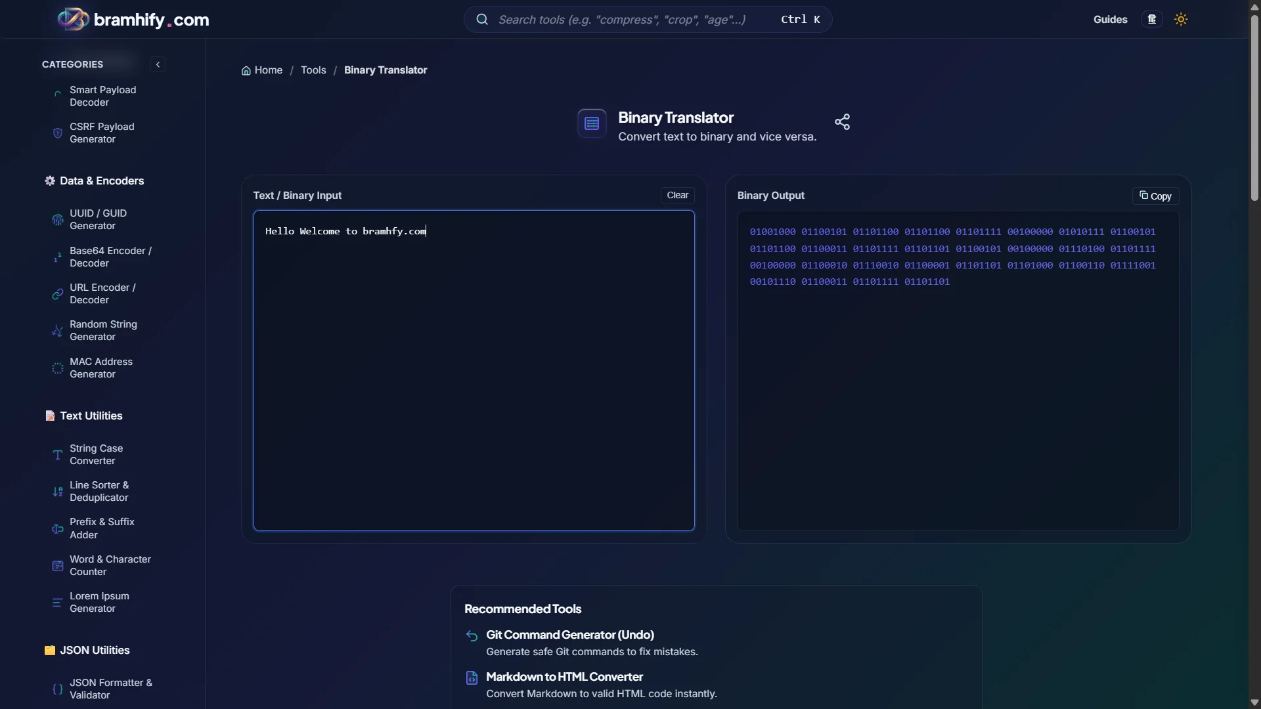Copy the binary output
Screen dimensions: 1261x709
point(1155,196)
